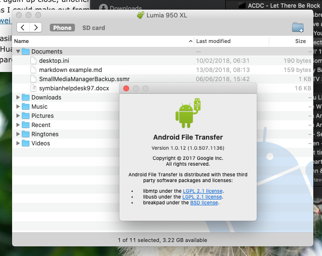Click the symbianhelpdesk97.docx file icon
This screenshot has width=322, height=256.
tap(33, 88)
